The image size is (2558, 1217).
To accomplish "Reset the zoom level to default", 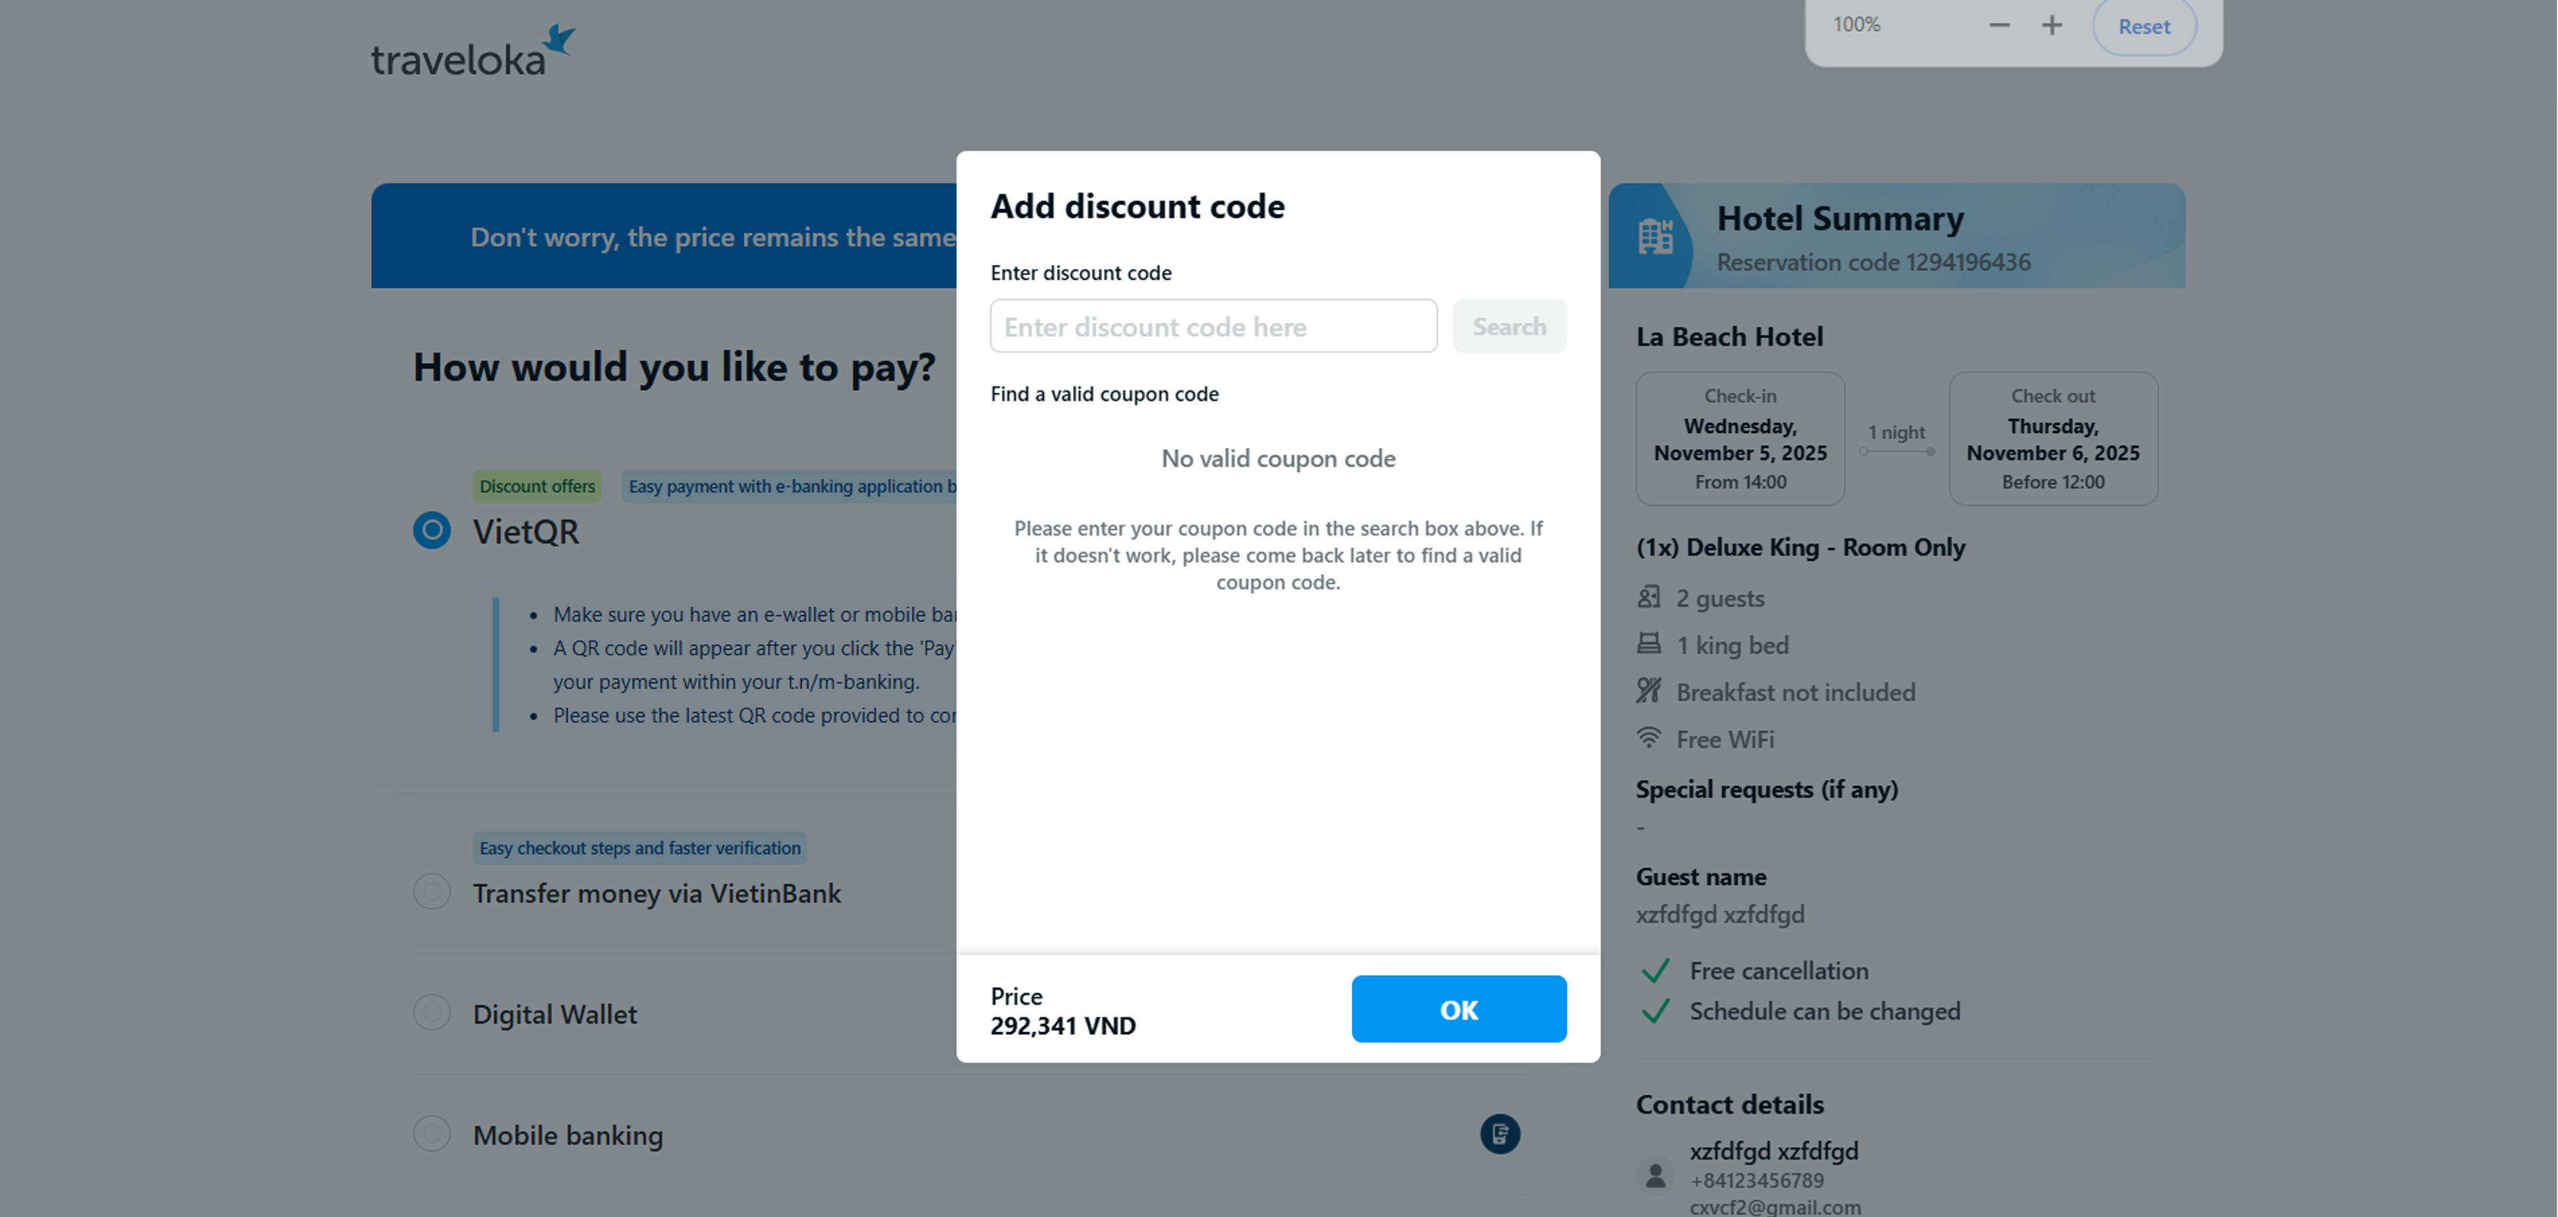I will [2144, 27].
